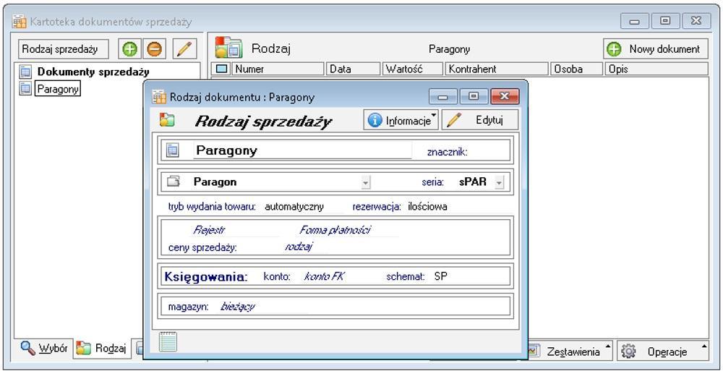Viewport: 723px width, 371px height.
Task: Click selection column header icon before Numer
Action: tap(222, 69)
